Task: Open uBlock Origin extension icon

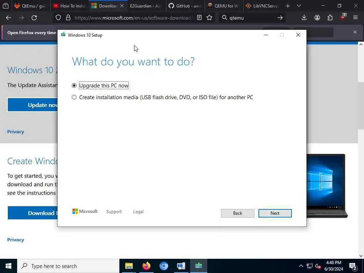Action: (x=343, y=17)
